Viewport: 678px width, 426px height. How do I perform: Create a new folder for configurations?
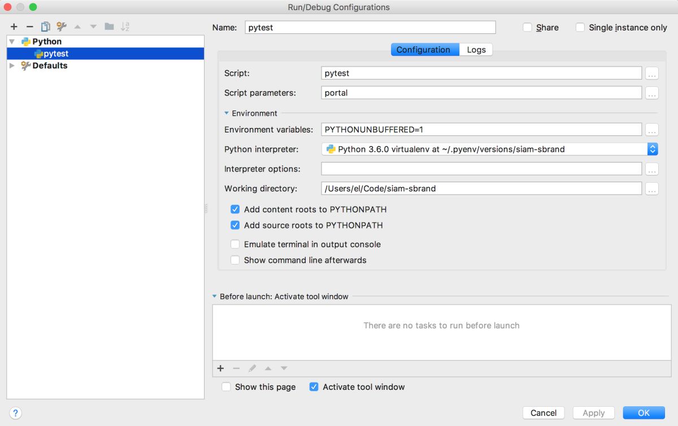[x=109, y=27]
